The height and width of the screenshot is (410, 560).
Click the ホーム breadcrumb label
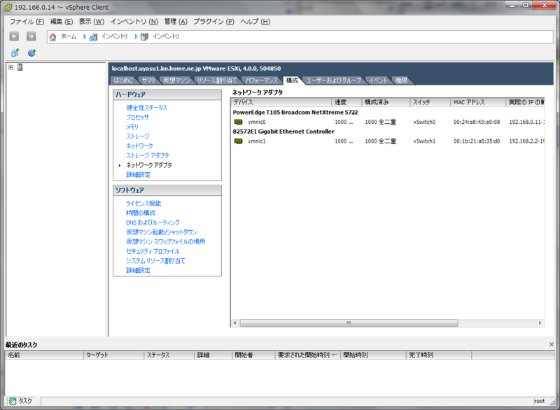coord(69,36)
